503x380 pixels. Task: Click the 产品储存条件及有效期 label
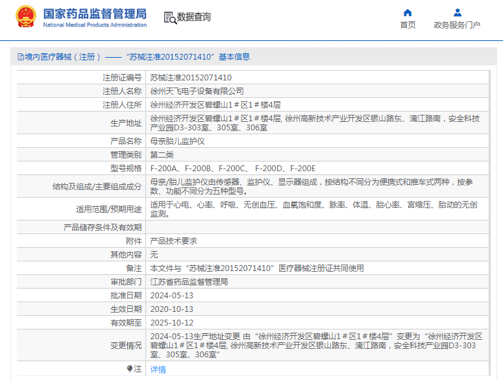pyautogui.click(x=103, y=228)
